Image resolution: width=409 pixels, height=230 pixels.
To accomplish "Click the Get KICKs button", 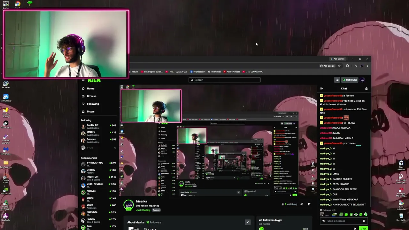I will pos(350,80).
